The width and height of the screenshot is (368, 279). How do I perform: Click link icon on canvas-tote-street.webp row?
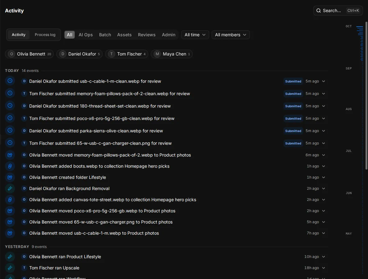[10, 200]
